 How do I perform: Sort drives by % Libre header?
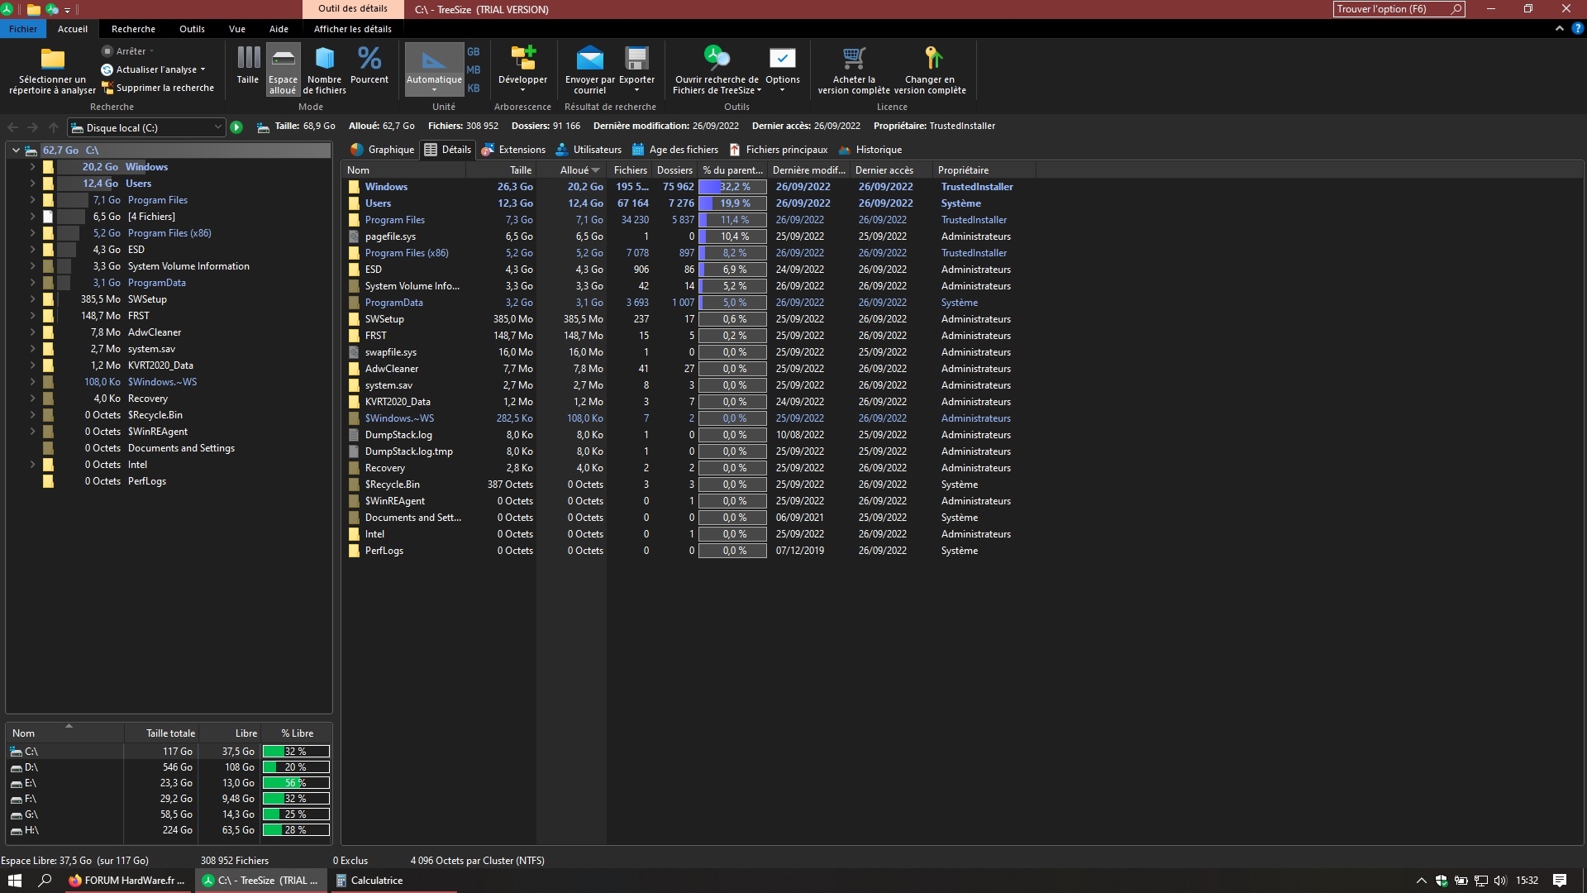click(x=297, y=733)
